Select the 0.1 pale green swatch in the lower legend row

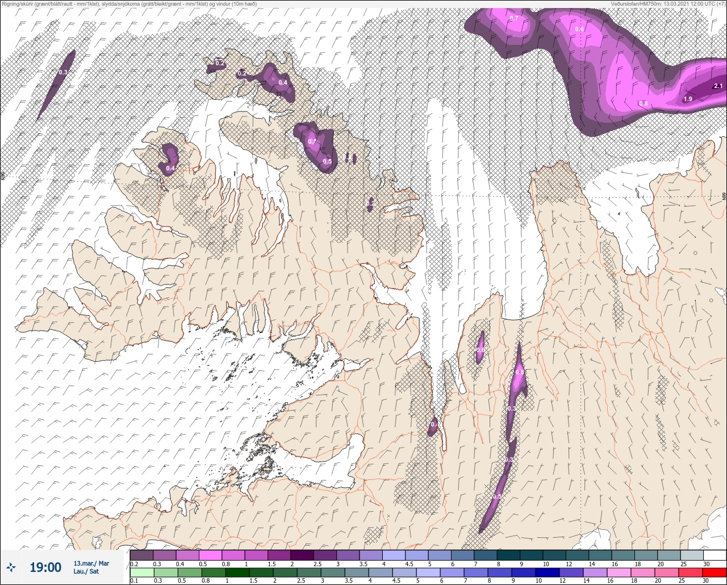point(141,573)
